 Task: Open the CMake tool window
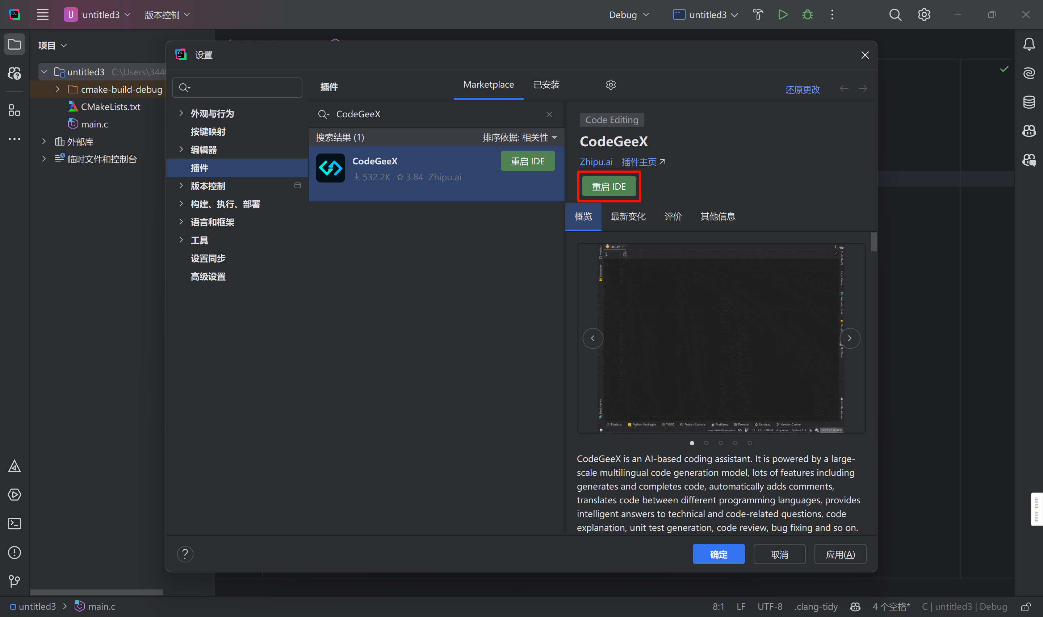pyautogui.click(x=14, y=466)
